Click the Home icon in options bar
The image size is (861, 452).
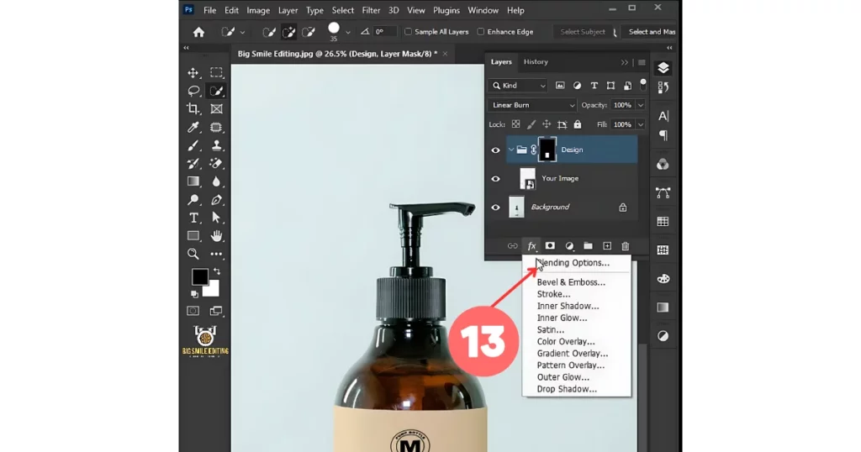click(198, 33)
